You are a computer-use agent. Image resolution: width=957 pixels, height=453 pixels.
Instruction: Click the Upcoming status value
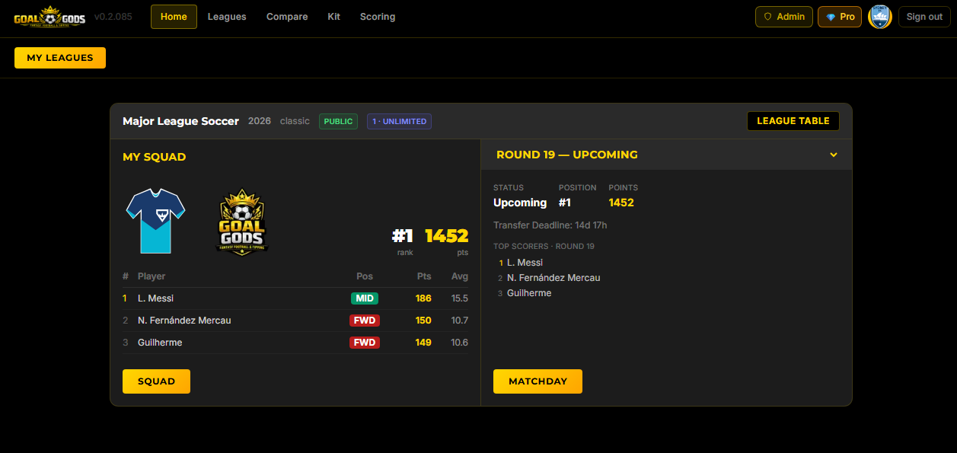point(520,203)
